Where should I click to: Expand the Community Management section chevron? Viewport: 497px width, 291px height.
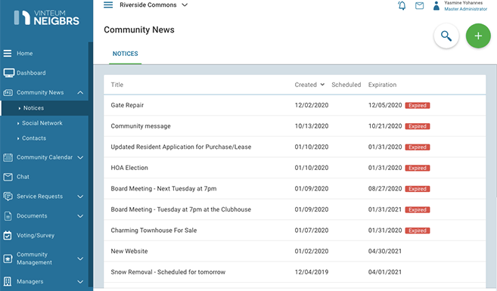[80, 258]
